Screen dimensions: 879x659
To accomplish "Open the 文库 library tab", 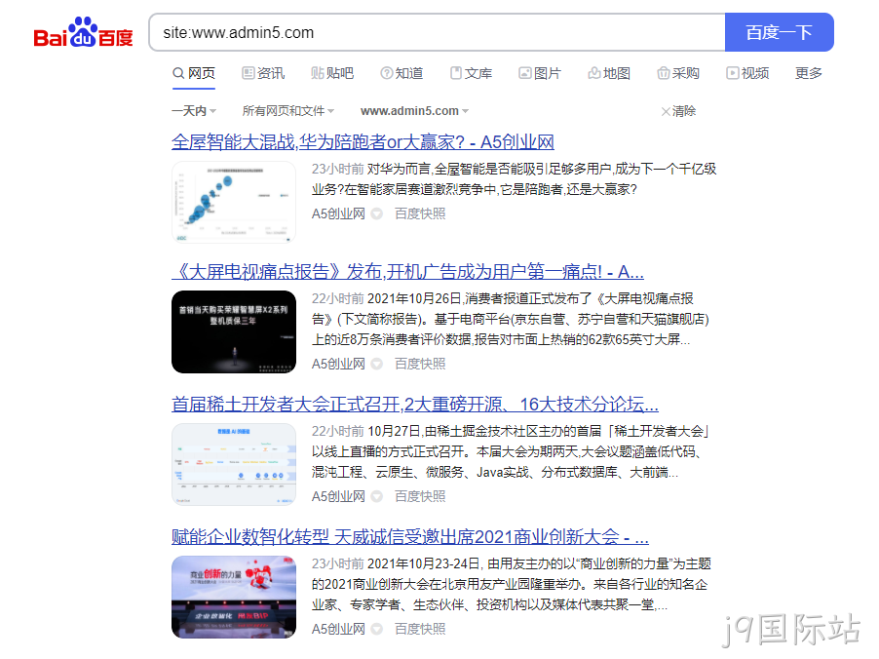I will (471, 73).
